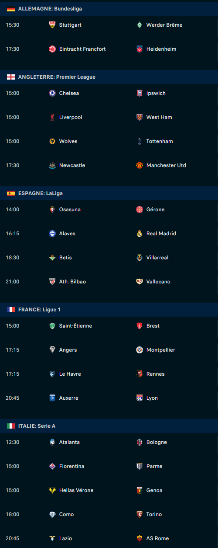The width and height of the screenshot is (218, 548).
Task: Click the Lyon club crest
Action: tap(140, 398)
